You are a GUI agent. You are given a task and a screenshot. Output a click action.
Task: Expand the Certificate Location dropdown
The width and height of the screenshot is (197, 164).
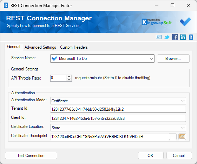coord(183,128)
